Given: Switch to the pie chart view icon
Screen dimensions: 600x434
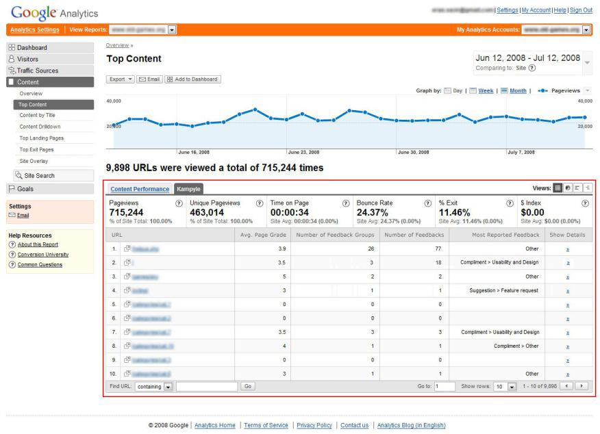Looking at the screenshot, I should (x=568, y=188).
